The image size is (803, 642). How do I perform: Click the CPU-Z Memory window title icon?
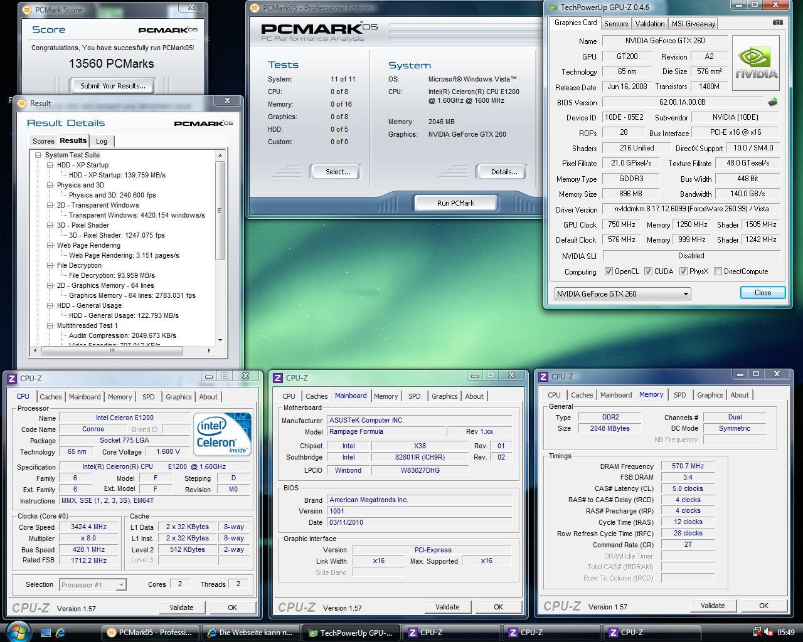[x=543, y=377]
